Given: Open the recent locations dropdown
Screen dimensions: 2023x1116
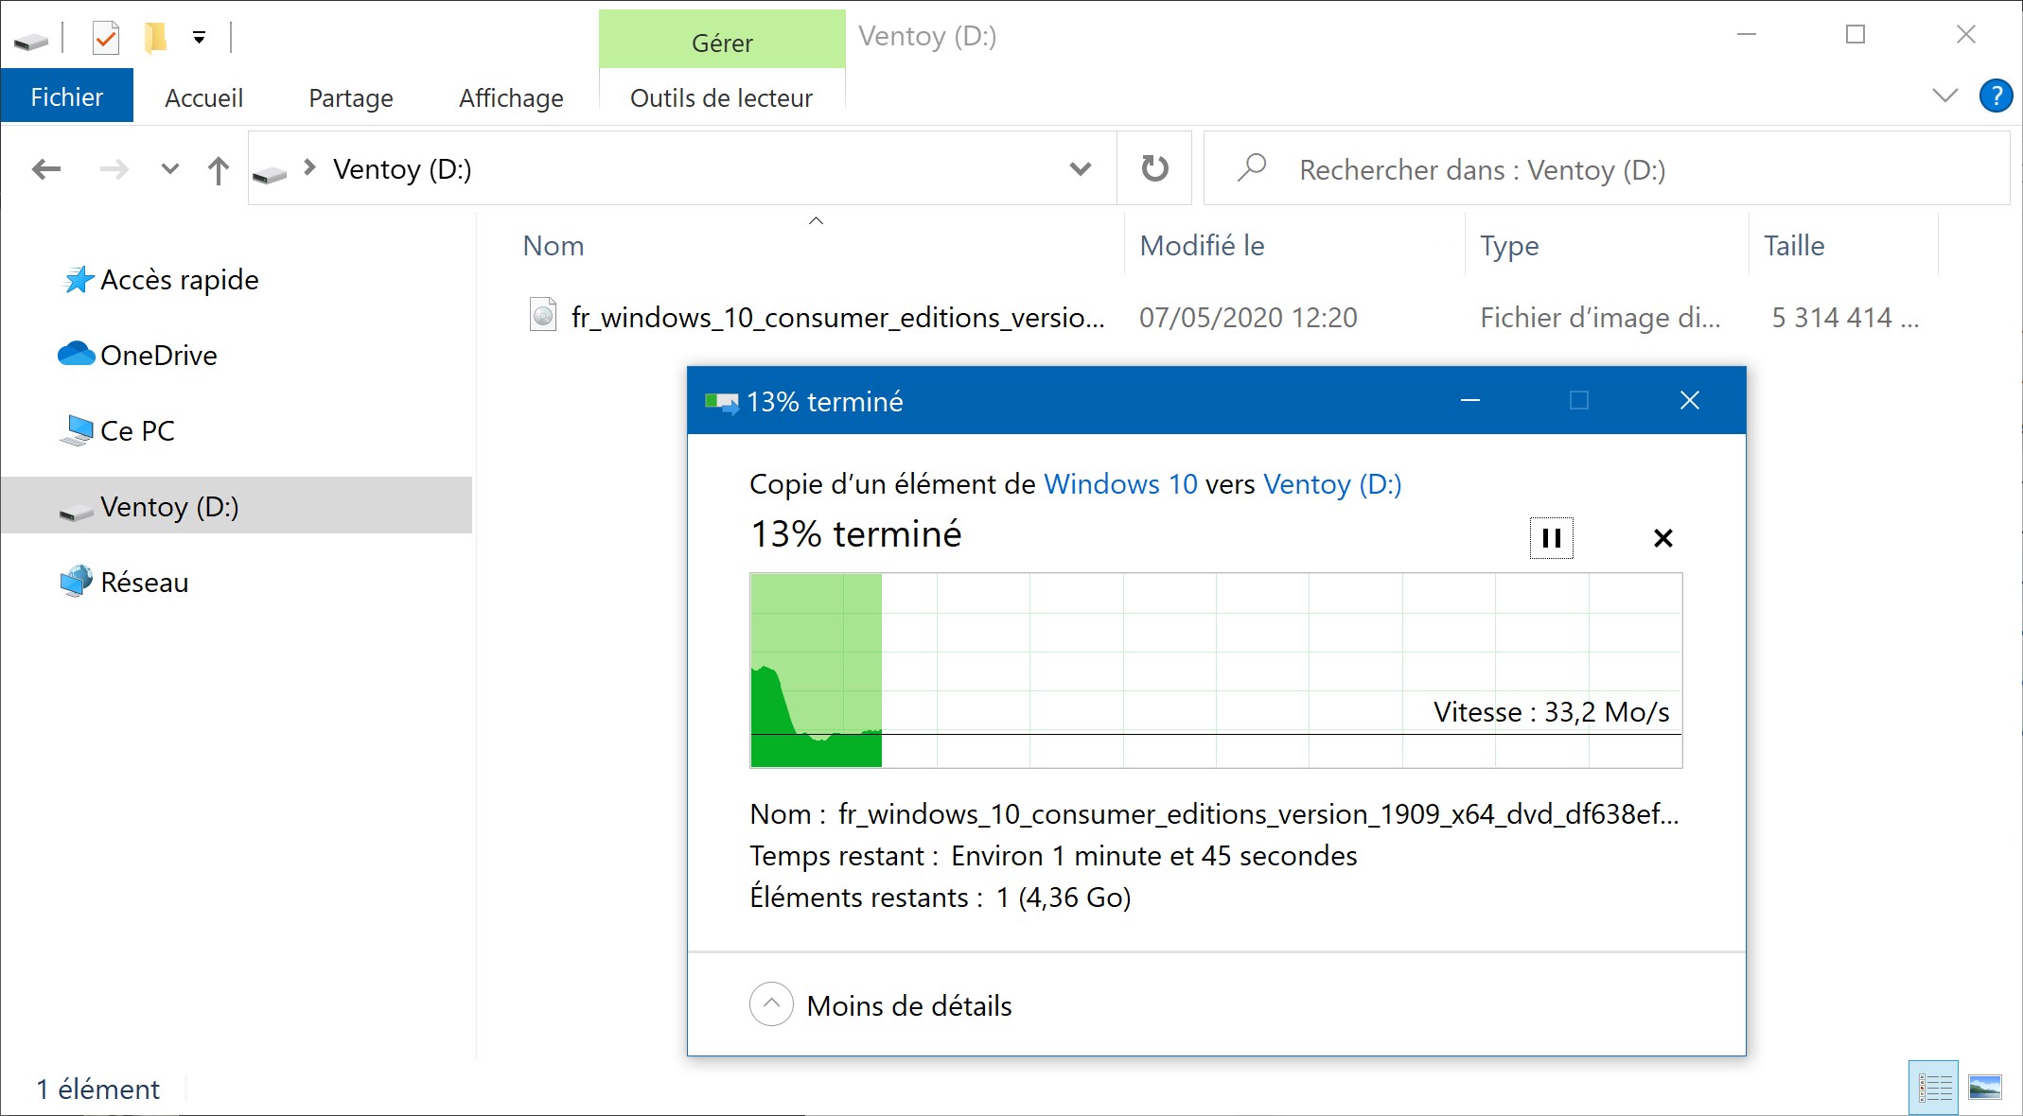Looking at the screenshot, I should (170, 169).
